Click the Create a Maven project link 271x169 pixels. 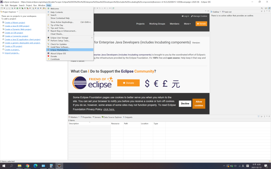click(x=15, y=23)
